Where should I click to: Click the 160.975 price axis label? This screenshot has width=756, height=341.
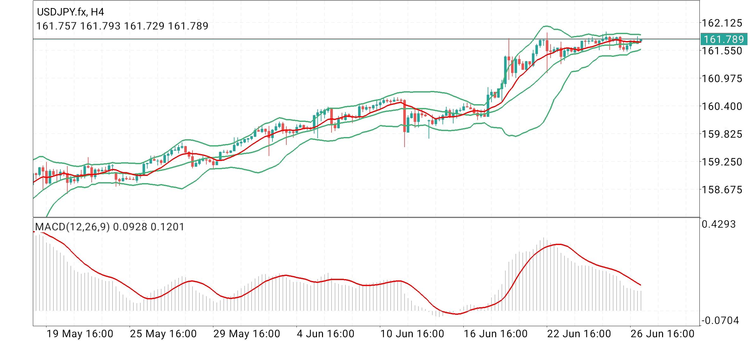click(x=722, y=78)
